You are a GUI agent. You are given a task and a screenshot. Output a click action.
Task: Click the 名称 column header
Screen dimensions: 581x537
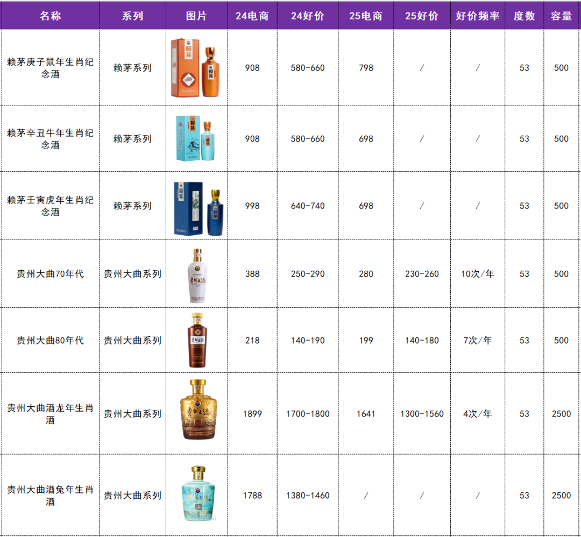(x=51, y=16)
